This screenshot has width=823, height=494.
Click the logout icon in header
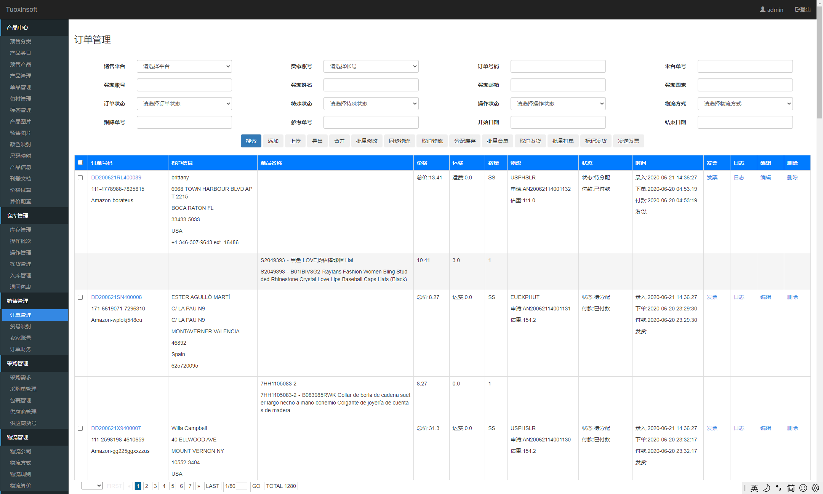tap(797, 9)
